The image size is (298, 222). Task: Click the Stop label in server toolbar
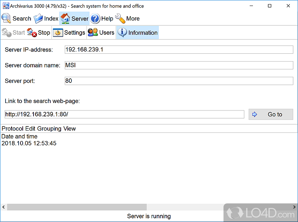(x=44, y=32)
